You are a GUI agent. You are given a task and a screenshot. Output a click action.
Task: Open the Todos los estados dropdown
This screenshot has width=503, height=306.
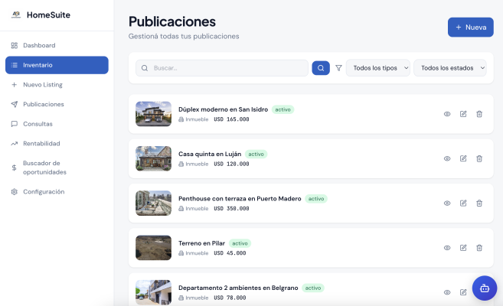click(x=450, y=68)
